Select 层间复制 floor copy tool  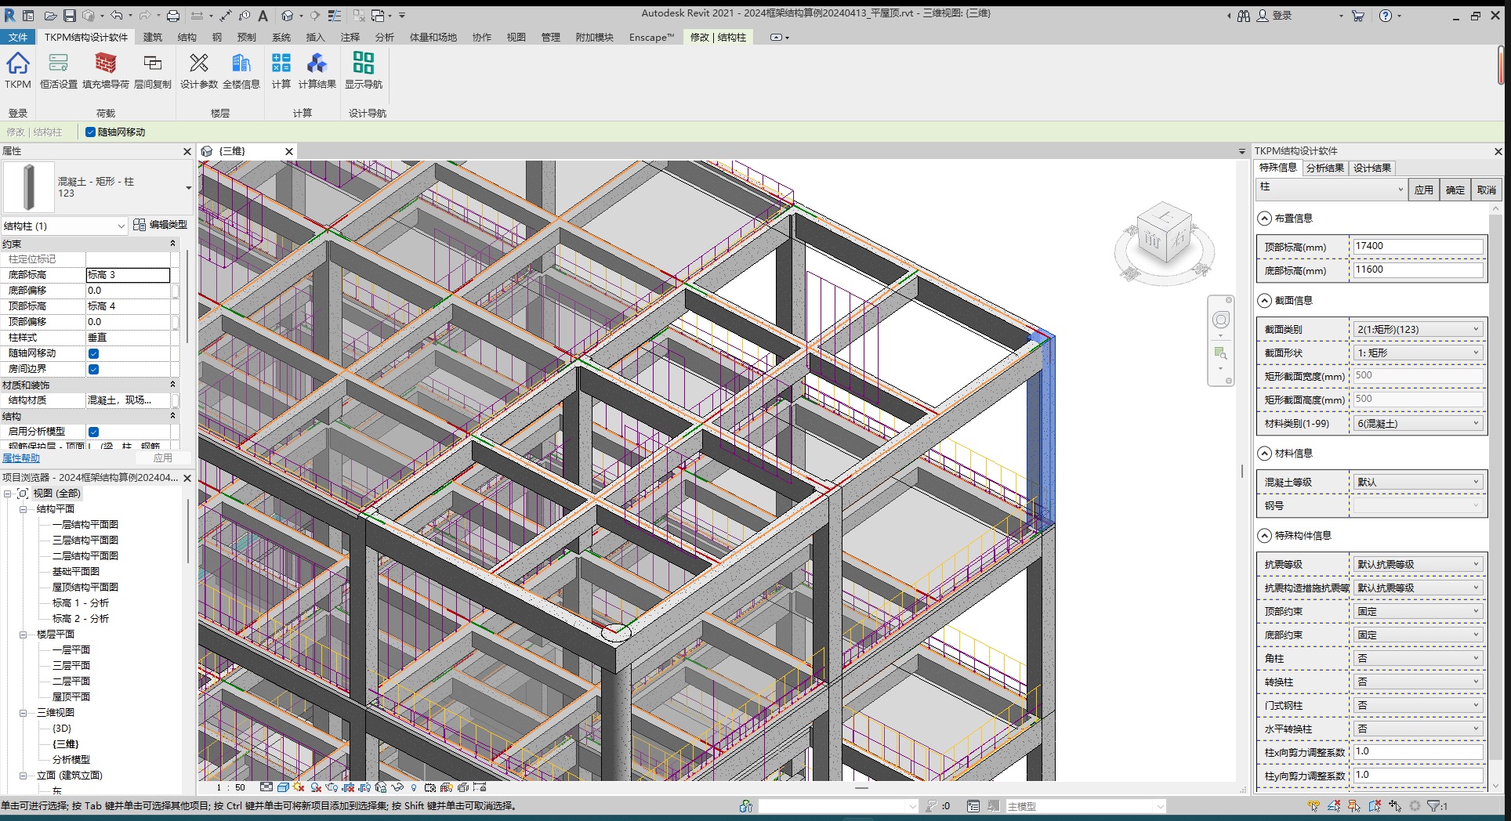(153, 70)
